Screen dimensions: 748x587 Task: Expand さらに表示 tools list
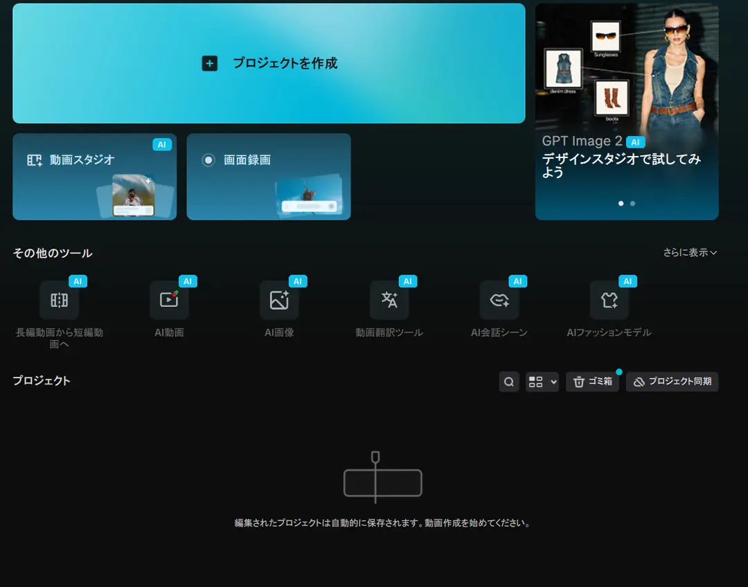pos(690,252)
